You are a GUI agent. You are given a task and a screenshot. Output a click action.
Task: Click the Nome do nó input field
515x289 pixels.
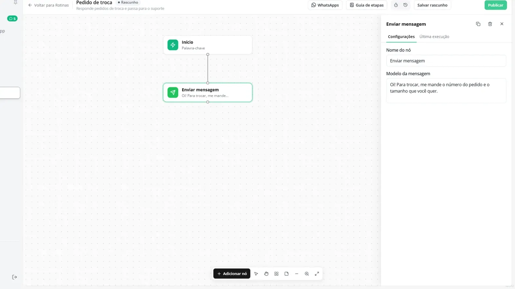[x=446, y=61]
